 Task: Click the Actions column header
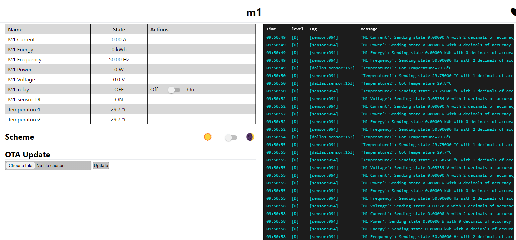(159, 29)
